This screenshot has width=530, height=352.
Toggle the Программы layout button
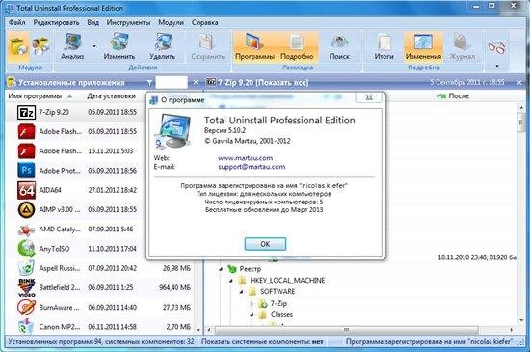254,47
